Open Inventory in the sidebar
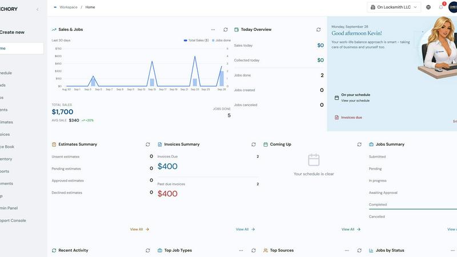457x257 pixels. coord(6,159)
